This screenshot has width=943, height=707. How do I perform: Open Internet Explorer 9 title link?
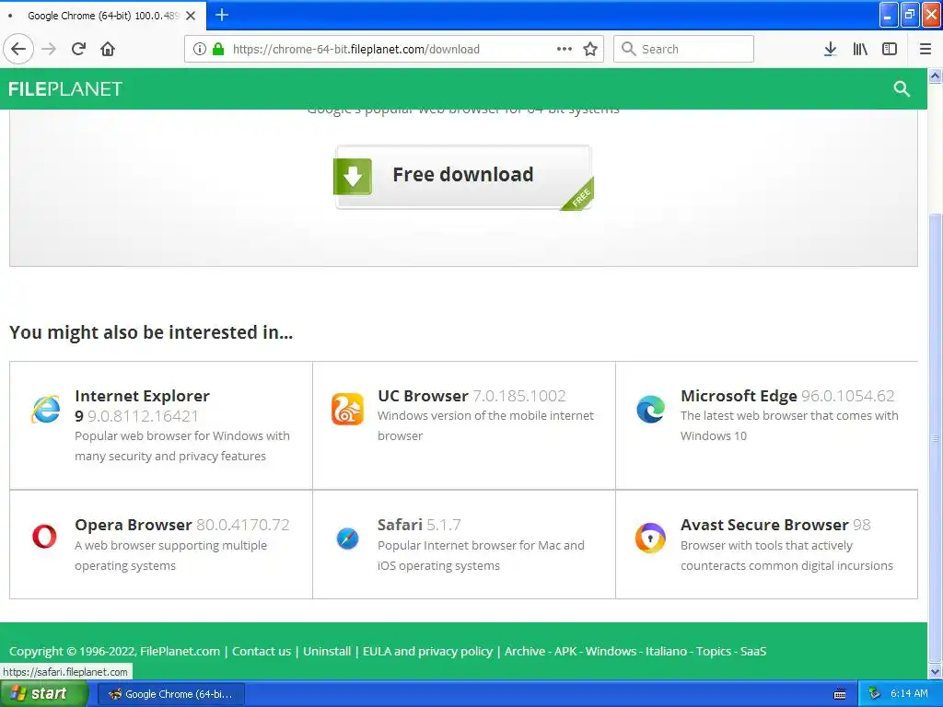(x=142, y=406)
